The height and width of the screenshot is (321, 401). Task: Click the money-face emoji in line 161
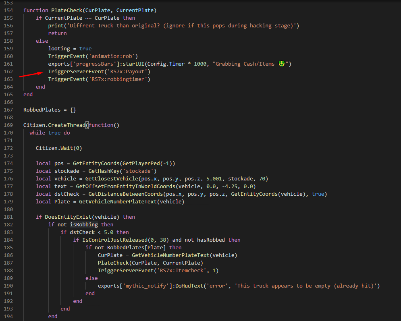[x=282, y=64]
